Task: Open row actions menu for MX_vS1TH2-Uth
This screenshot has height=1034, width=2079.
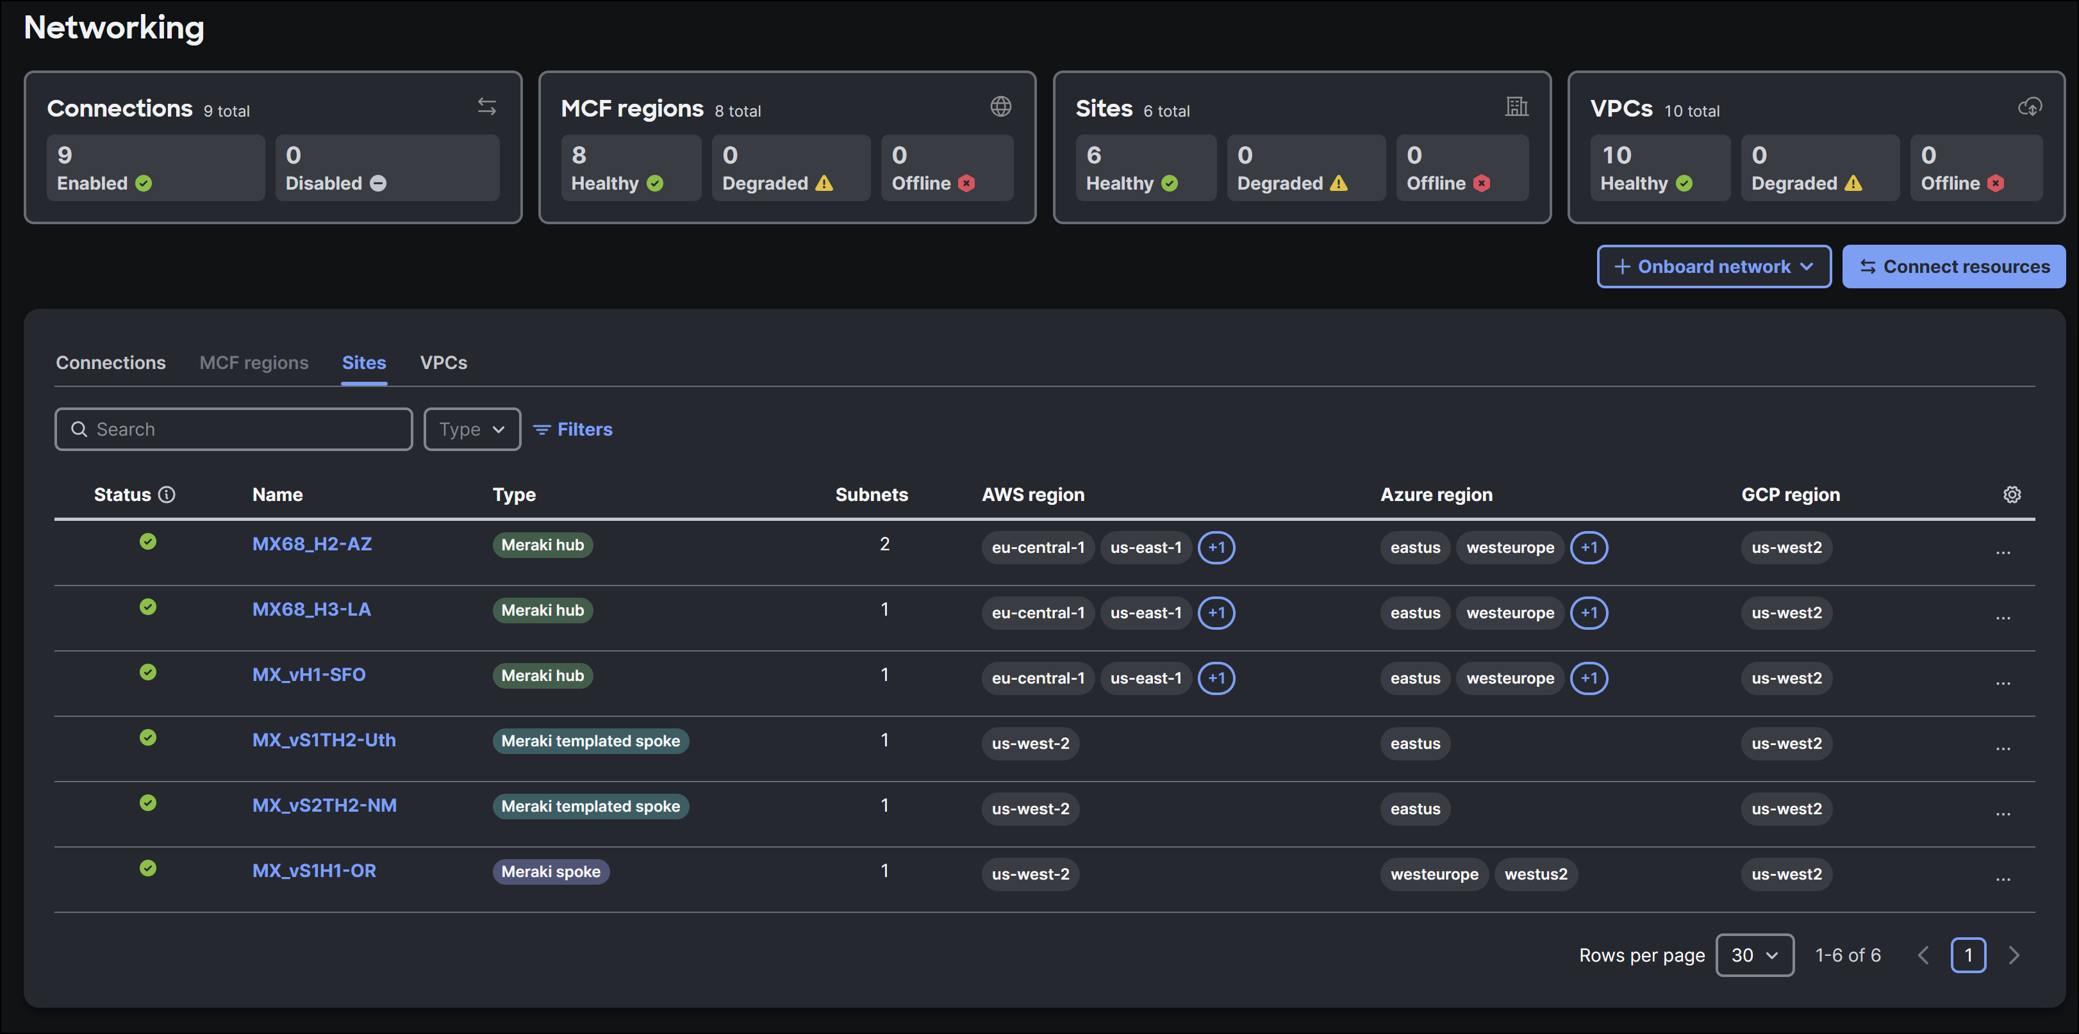Action: click(2002, 748)
